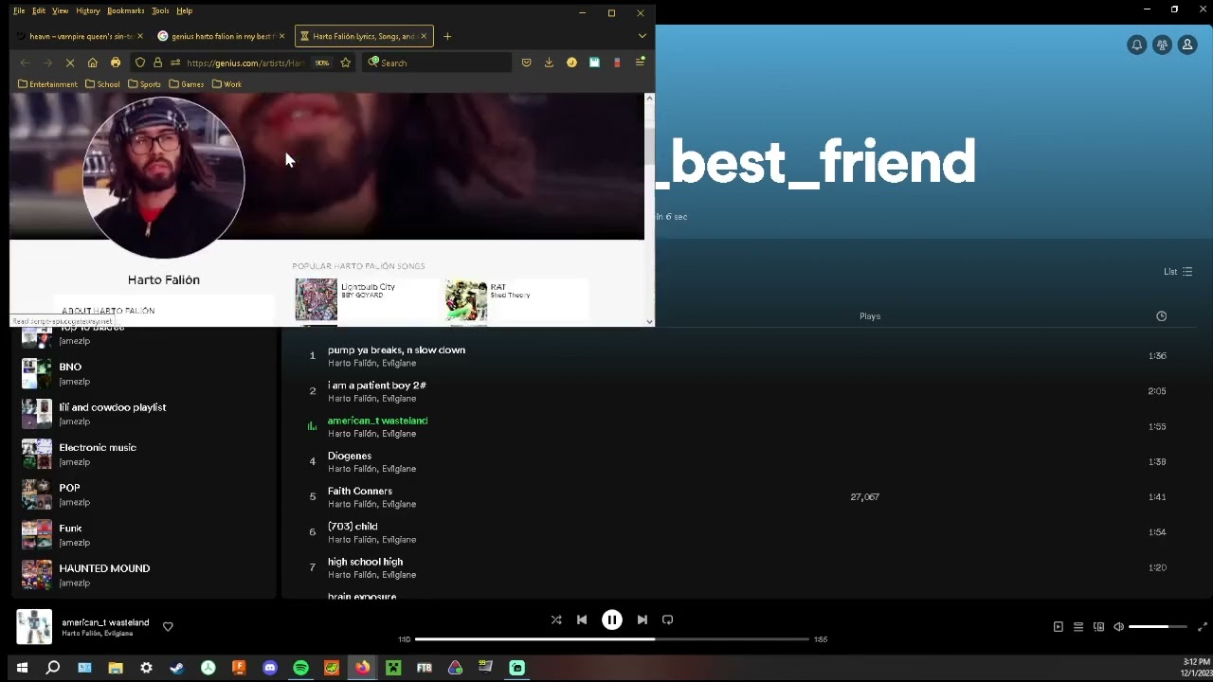Open the Firefox home page button
This screenshot has width=1213, height=682.
point(92,63)
